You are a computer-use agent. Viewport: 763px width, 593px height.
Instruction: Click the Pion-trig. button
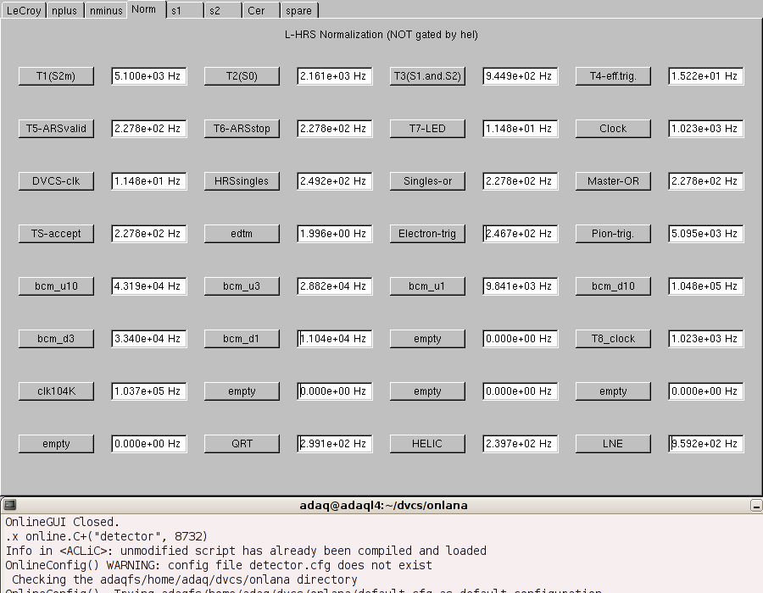[x=613, y=234]
